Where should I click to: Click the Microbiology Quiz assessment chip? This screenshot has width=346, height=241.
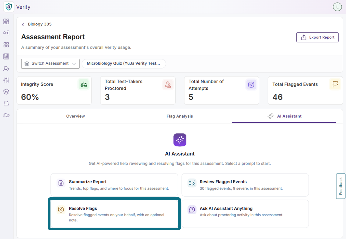[124, 63]
